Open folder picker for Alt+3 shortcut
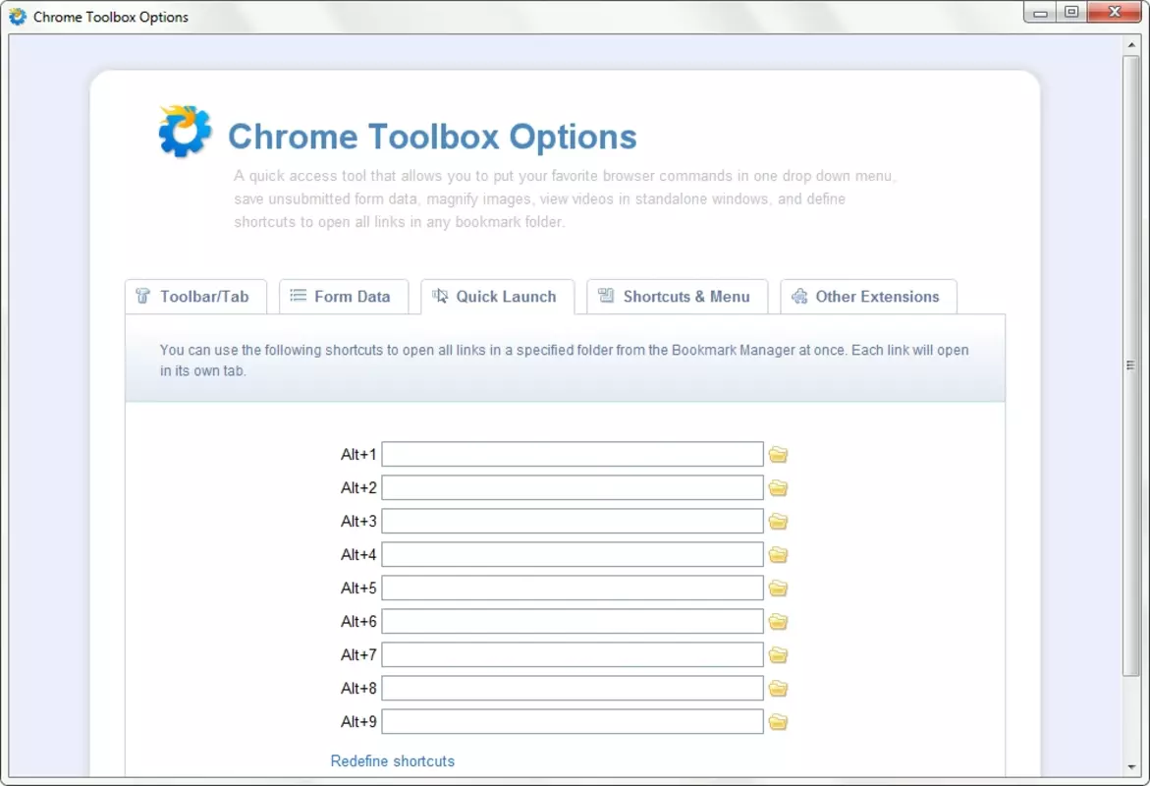 point(778,522)
